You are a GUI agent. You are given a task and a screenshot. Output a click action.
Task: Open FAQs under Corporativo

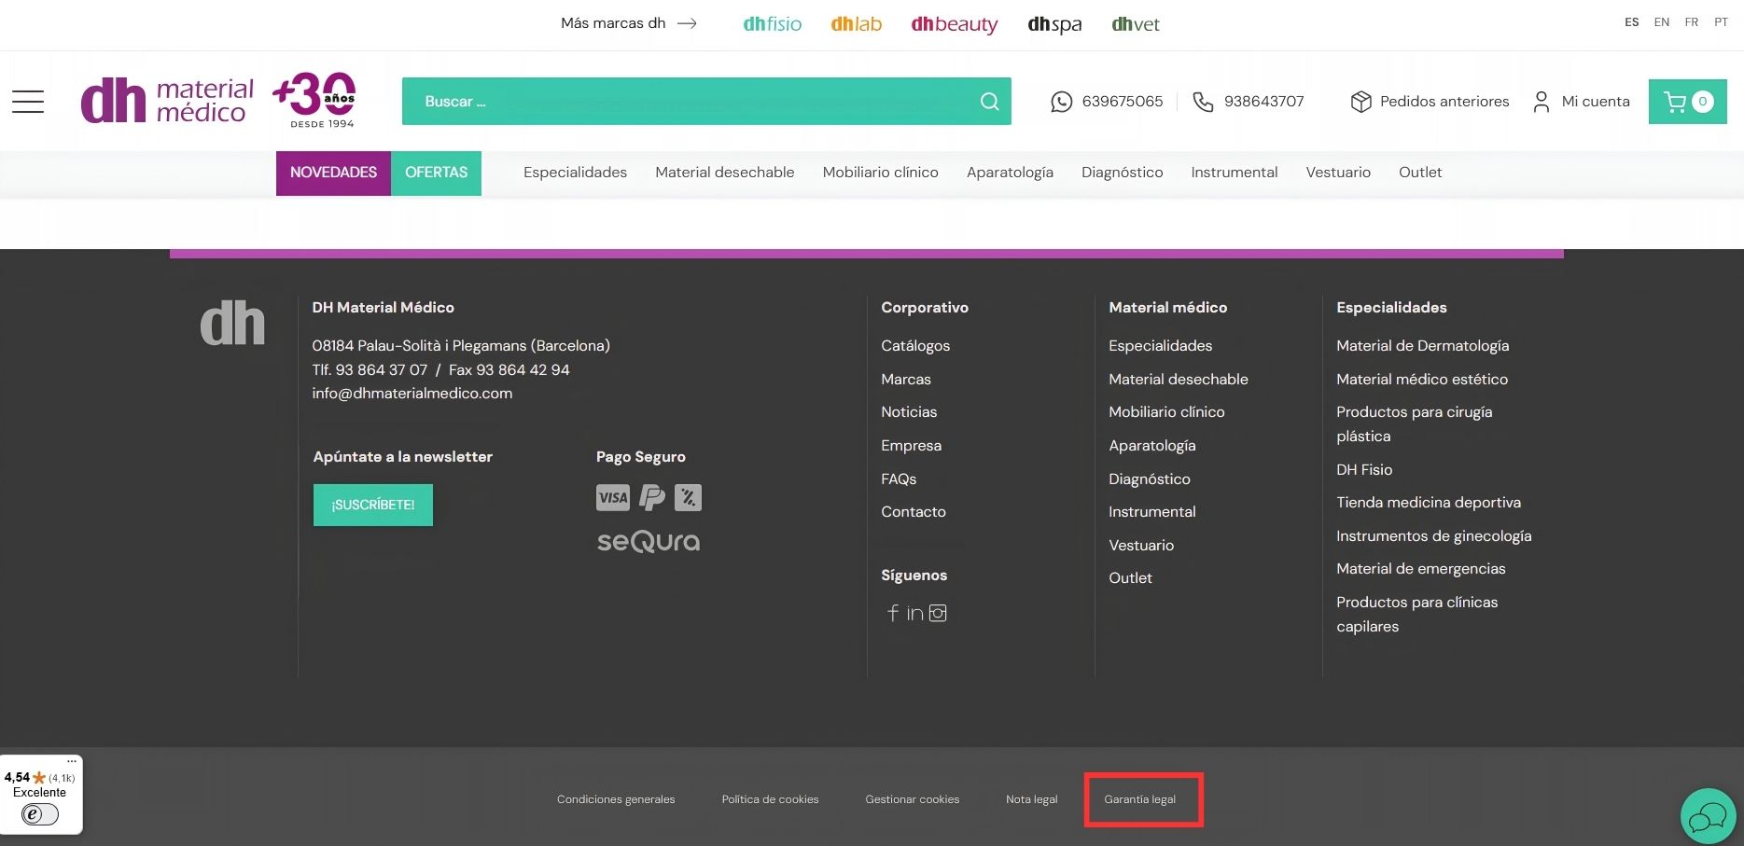tap(899, 479)
